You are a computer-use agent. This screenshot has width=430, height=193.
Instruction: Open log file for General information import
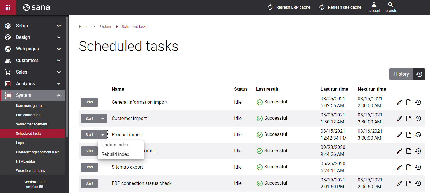tap(409, 102)
